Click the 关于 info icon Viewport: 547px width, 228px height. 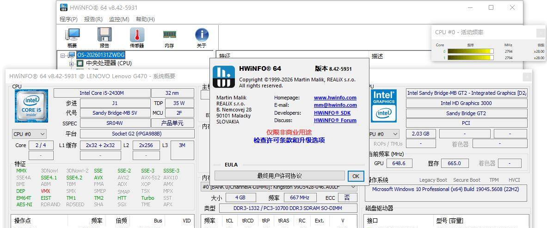[x=202, y=36]
